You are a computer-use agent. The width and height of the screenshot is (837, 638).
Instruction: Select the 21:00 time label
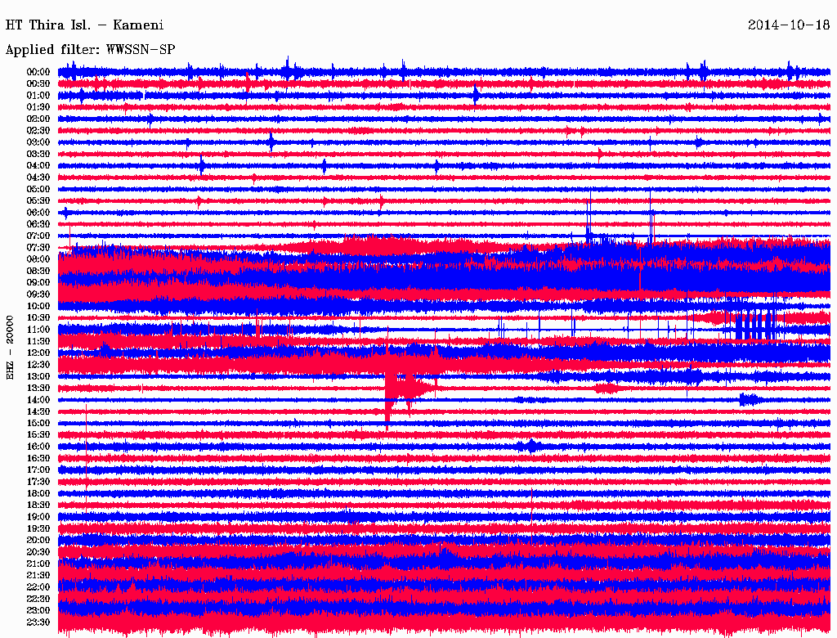click(x=38, y=564)
